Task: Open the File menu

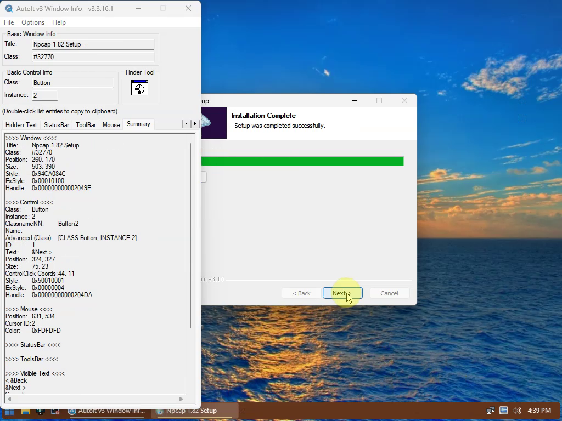Action: tap(9, 22)
